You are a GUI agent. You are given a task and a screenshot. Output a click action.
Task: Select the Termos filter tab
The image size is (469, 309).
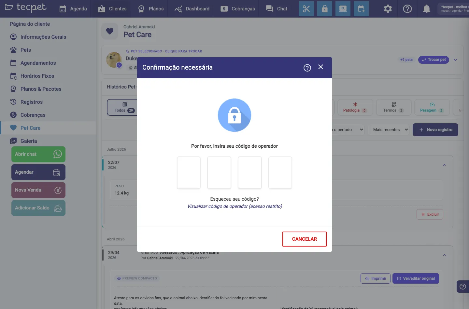394,107
